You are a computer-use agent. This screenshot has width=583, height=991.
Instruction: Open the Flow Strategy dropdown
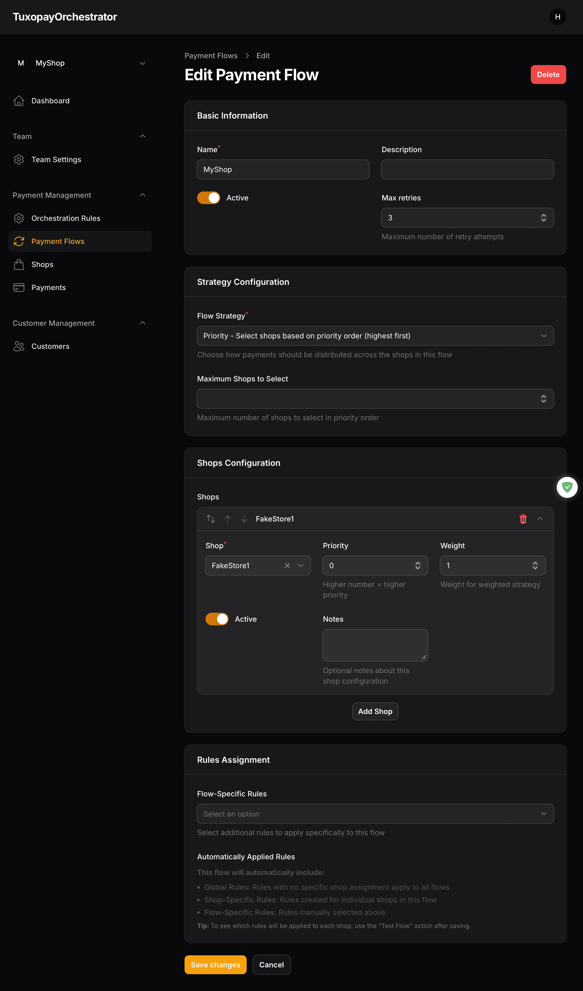375,336
